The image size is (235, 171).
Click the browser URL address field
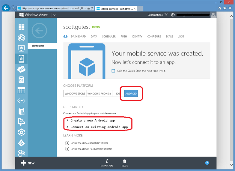50,8
